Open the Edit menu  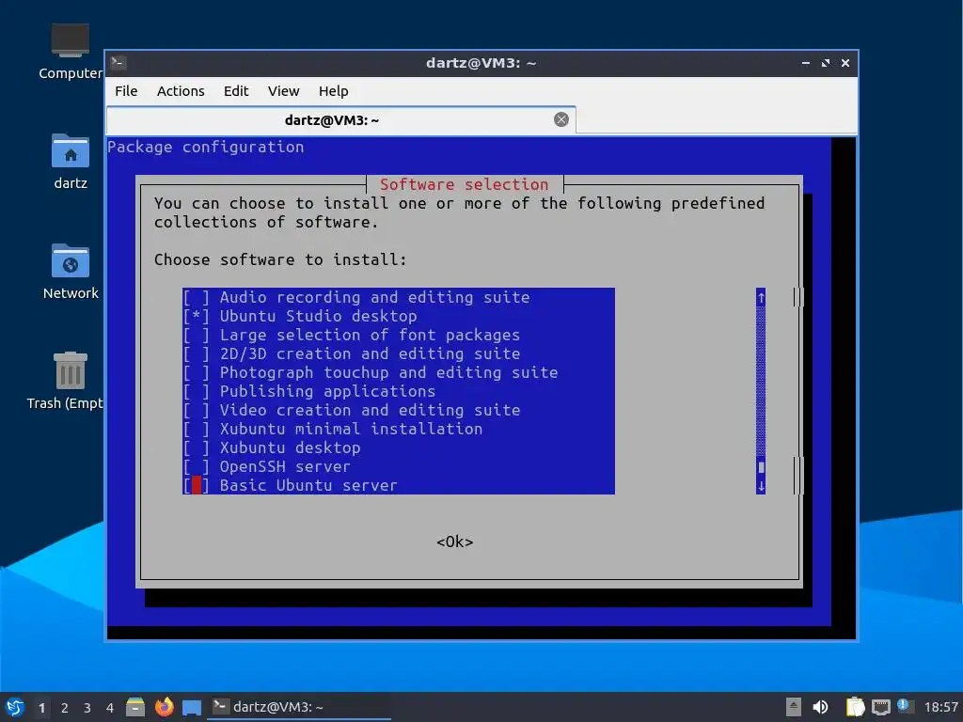tap(236, 91)
